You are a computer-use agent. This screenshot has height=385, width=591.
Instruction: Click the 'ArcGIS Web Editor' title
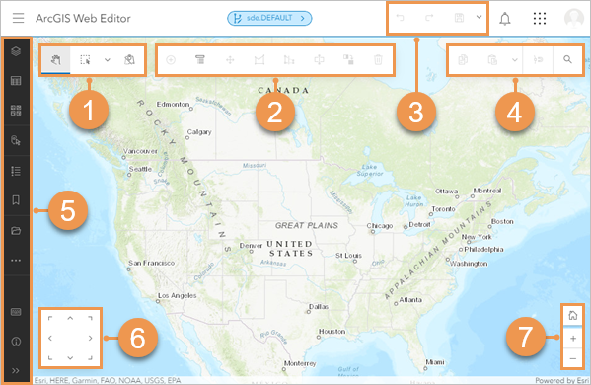pyautogui.click(x=83, y=18)
